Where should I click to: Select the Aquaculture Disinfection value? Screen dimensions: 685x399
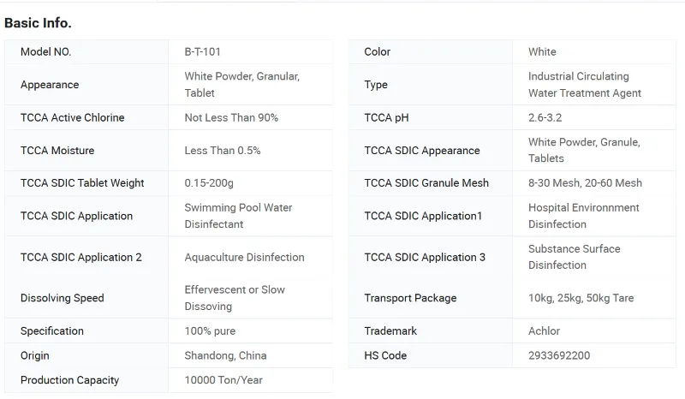point(244,257)
